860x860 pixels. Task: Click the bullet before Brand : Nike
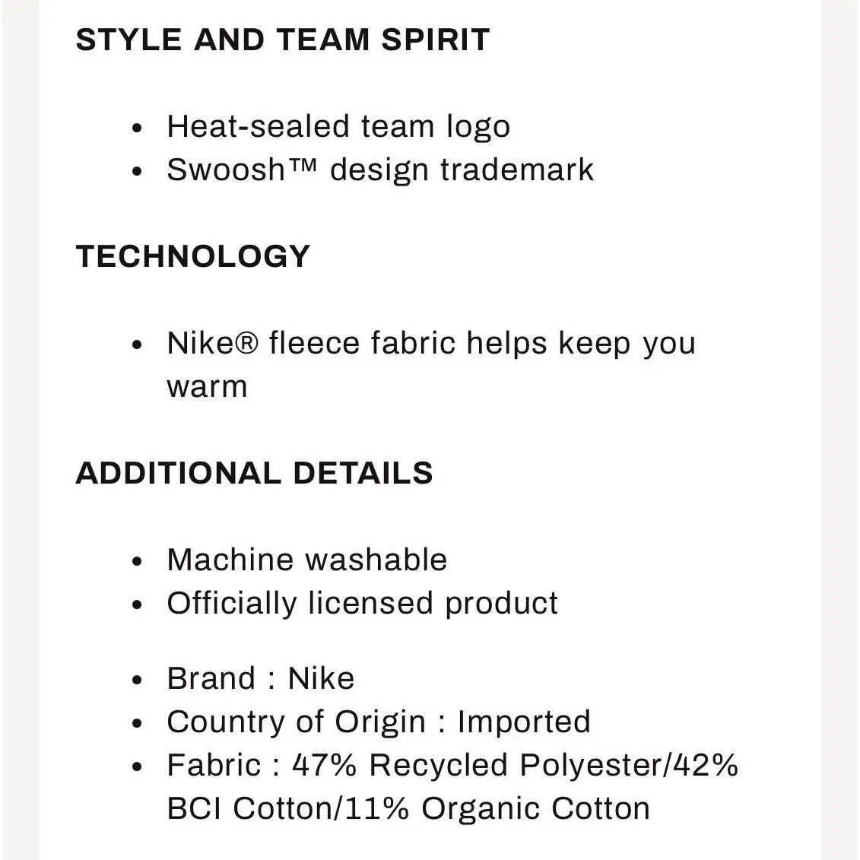[137, 680]
